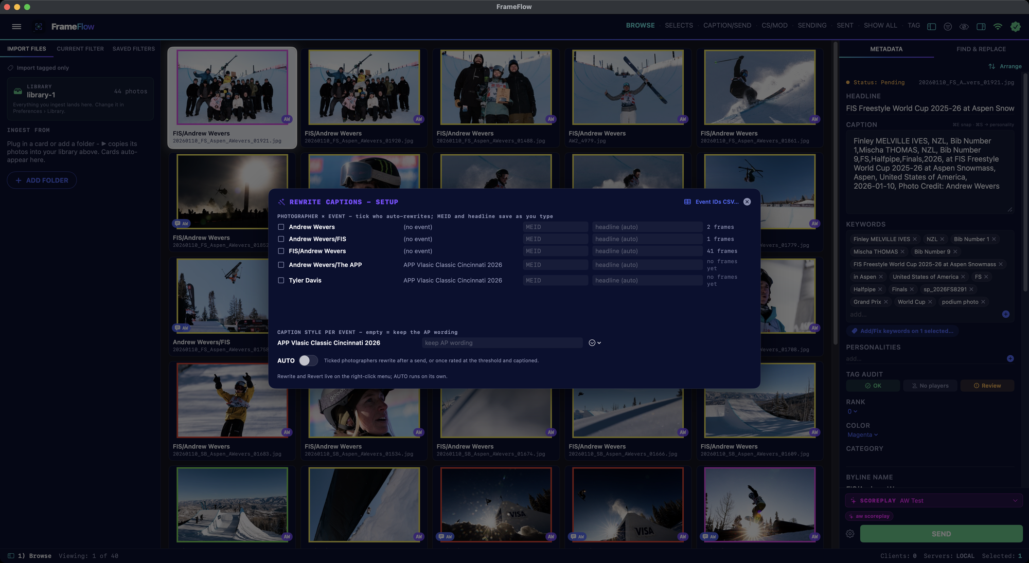Image resolution: width=1029 pixels, height=563 pixels.
Task: Remove the Finley MELVILLE IVES keyword
Action: tap(915, 239)
